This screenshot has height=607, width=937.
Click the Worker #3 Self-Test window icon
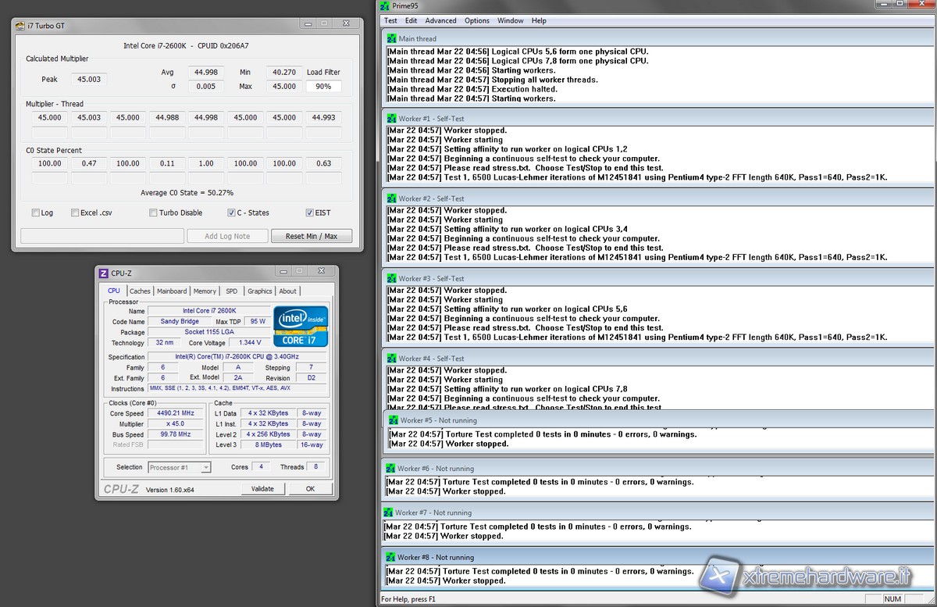392,279
